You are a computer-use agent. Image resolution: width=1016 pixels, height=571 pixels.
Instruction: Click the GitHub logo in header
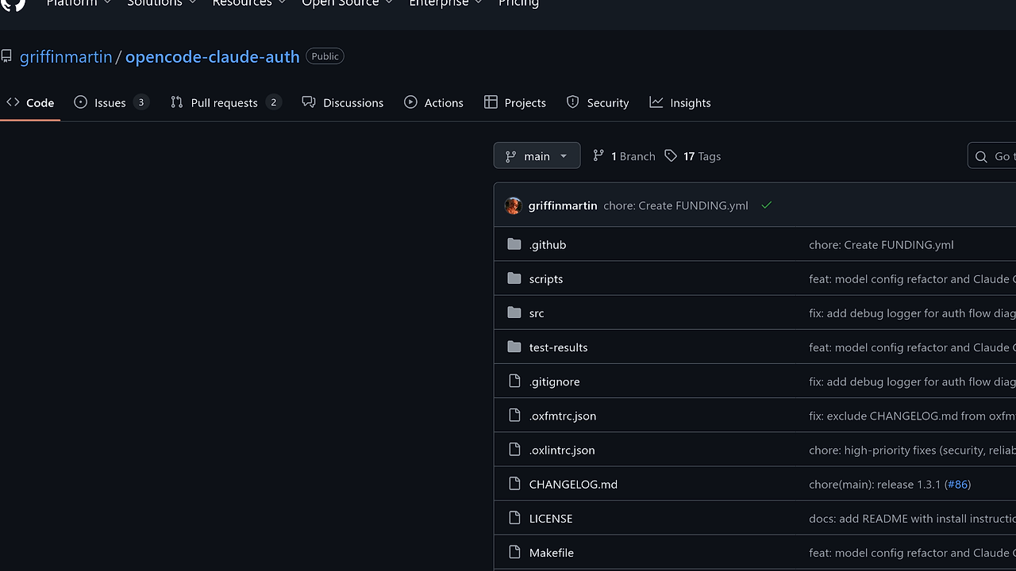[13, 3]
